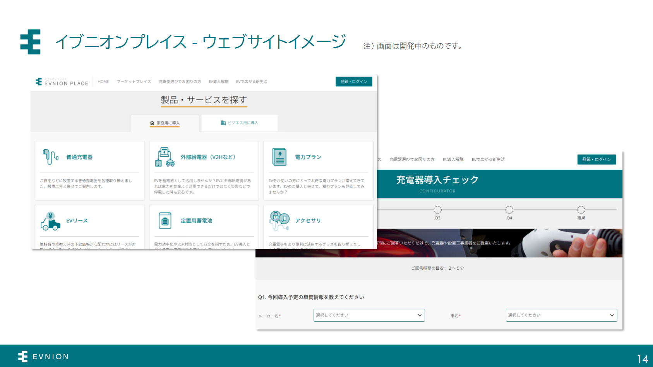
Task: Click HOME in the navigation bar
Action: click(103, 82)
